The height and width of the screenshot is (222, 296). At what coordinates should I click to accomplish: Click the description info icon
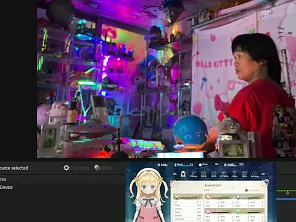pyautogui.click(x=247, y=191)
